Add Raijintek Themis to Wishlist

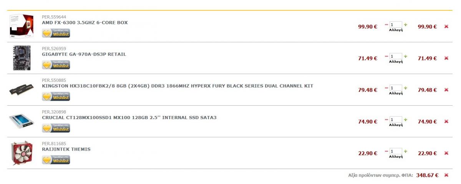[56, 160]
